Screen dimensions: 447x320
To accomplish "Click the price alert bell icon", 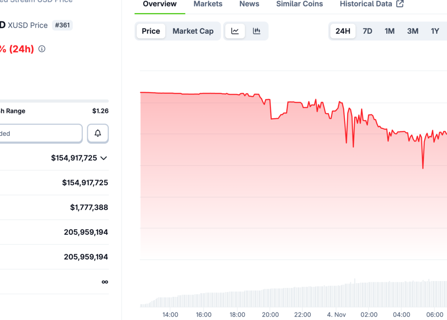I will (98, 133).
